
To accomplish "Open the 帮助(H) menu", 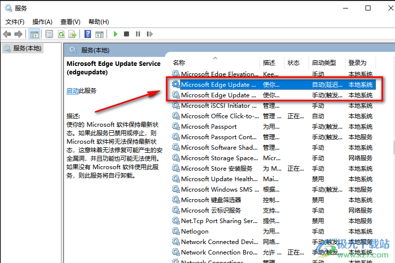I will point(98,22).
